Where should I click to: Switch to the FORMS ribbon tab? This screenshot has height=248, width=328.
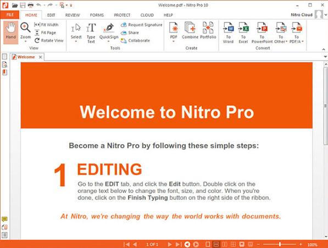(97, 15)
